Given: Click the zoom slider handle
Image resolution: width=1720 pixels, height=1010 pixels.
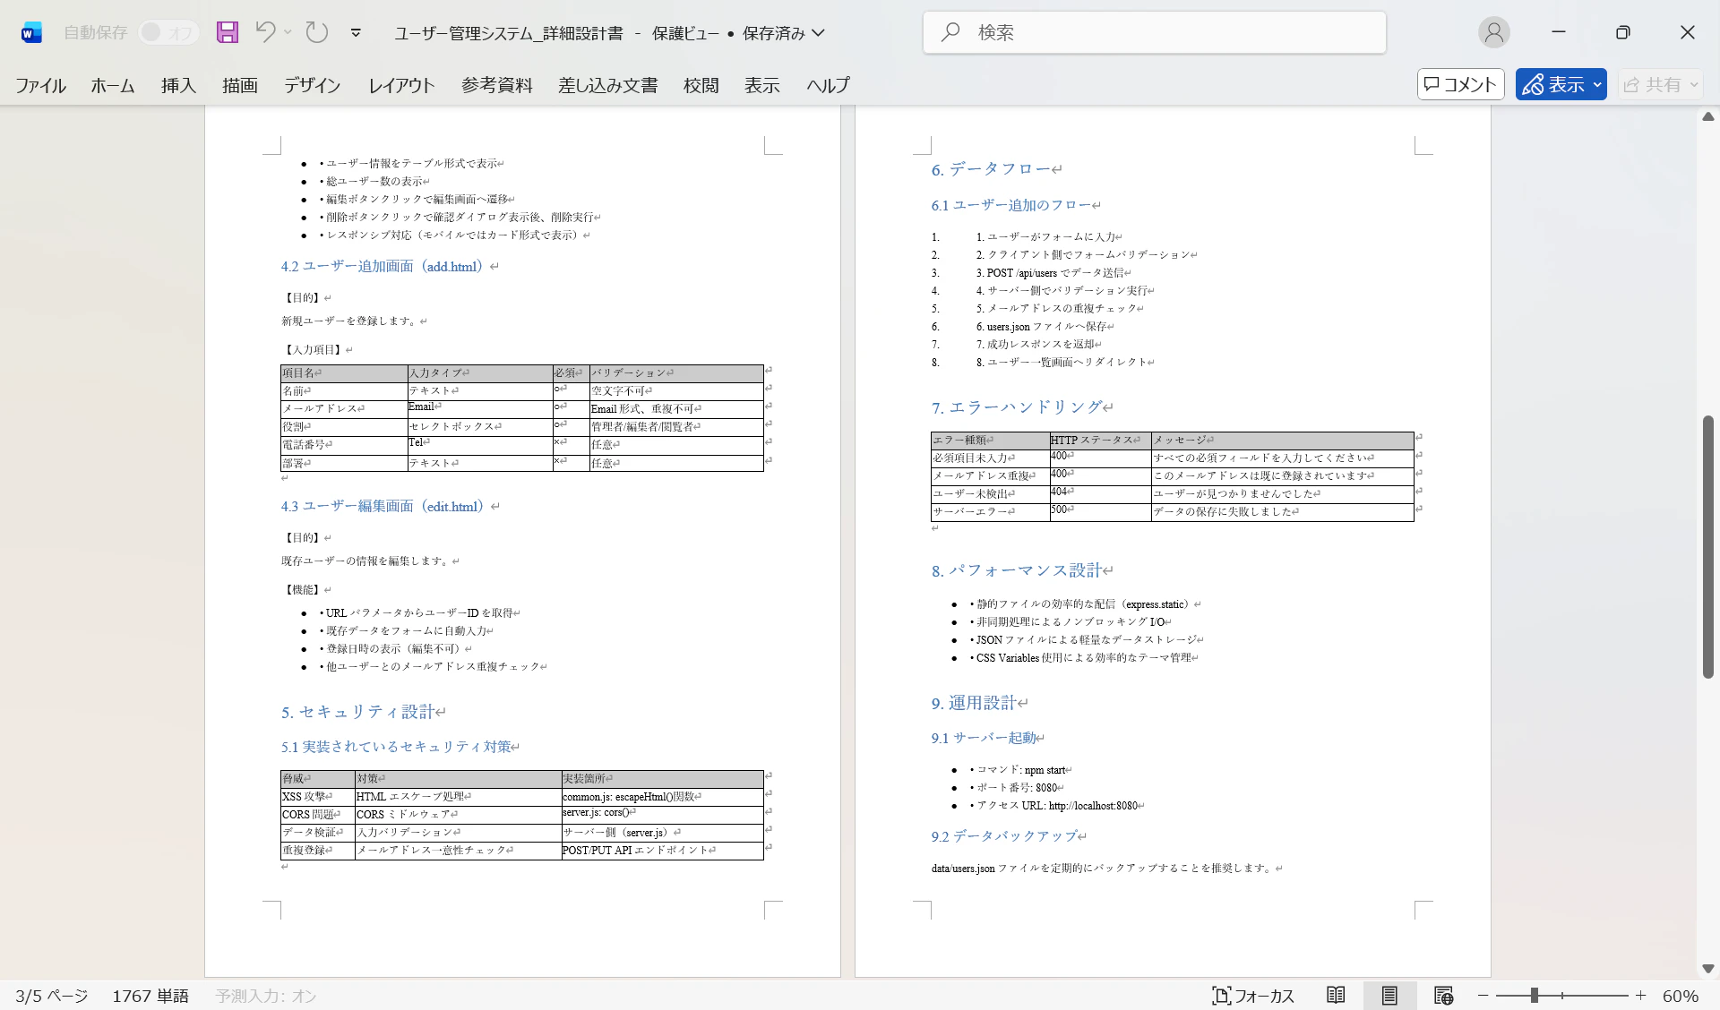Looking at the screenshot, I should 1535,996.
